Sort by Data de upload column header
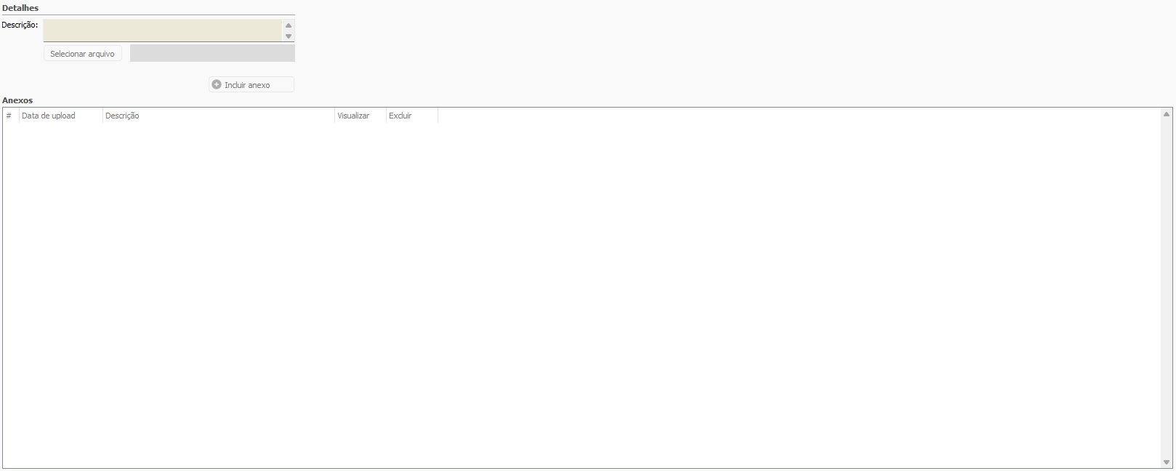1176x471 pixels. tap(49, 116)
